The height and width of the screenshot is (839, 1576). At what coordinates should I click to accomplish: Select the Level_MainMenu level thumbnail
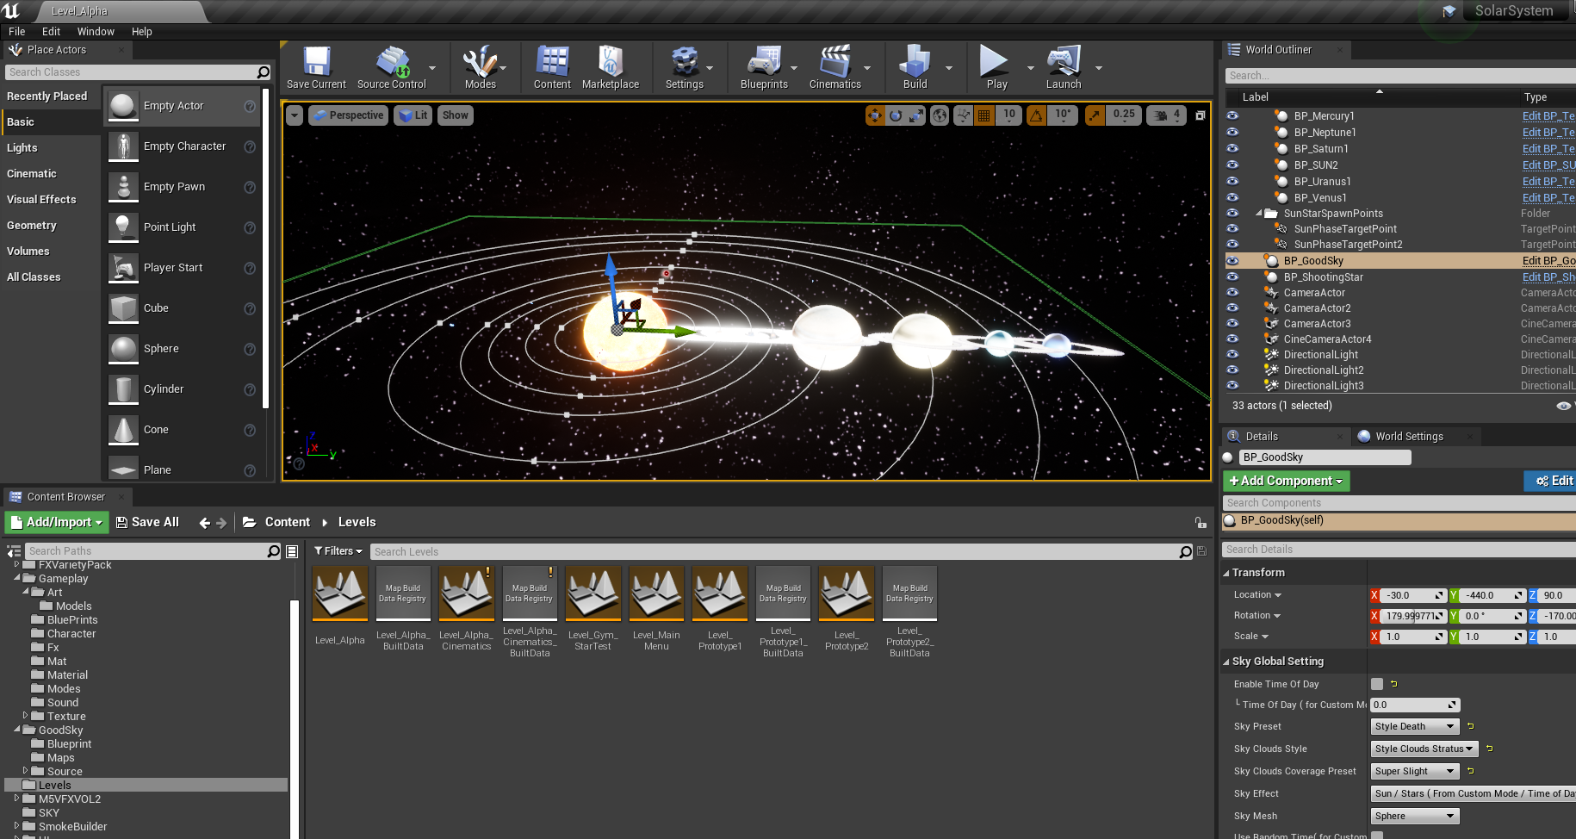click(656, 594)
